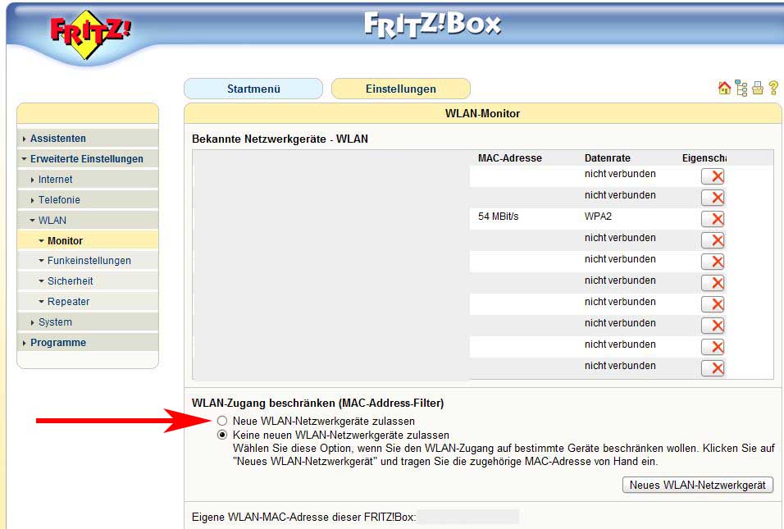
Task: Expand the Assistenten menu entry
Action: [88, 139]
